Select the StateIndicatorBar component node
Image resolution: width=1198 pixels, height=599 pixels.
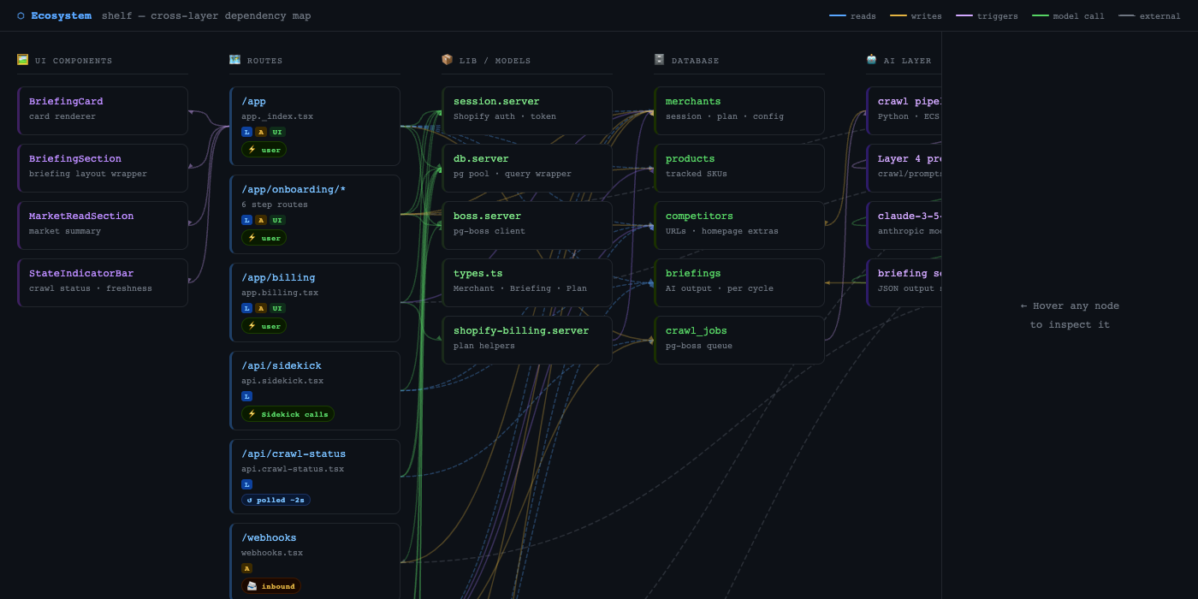(x=103, y=282)
